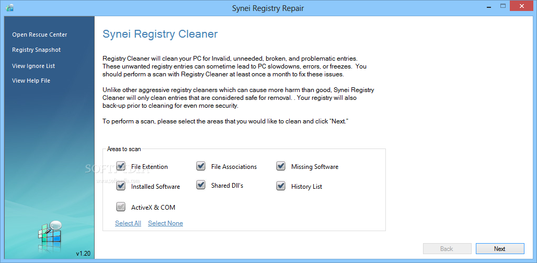Uncheck the Shared Dll's checkbox

click(201, 185)
